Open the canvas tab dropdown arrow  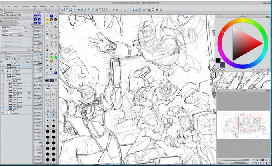point(71,13)
